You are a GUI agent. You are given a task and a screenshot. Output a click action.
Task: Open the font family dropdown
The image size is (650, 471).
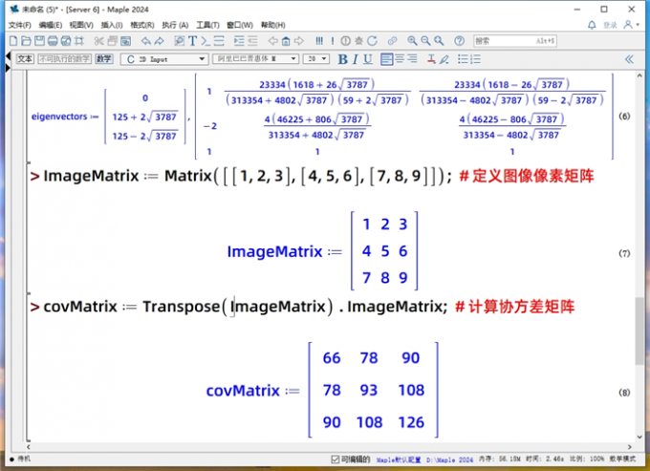[x=255, y=59]
